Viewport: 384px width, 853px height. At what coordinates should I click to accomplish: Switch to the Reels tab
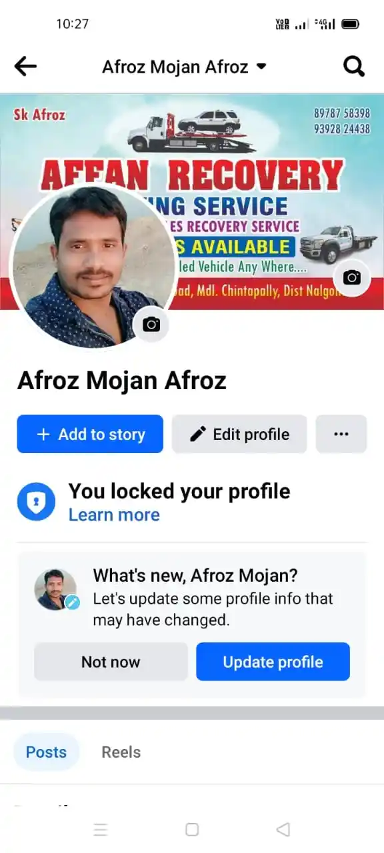coord(121,752)
